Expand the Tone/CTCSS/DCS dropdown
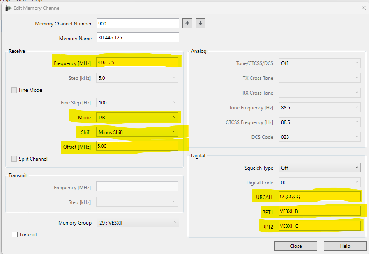Screen dimensions: 369x254 coord(319,63)
